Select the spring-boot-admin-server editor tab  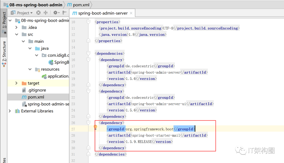[102, 13]
